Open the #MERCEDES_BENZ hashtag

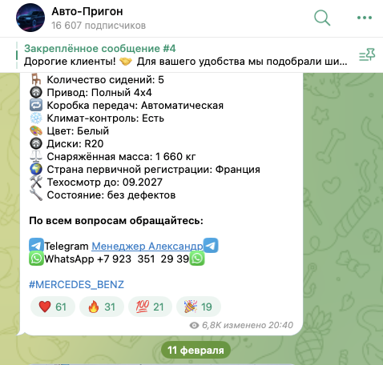76,284
